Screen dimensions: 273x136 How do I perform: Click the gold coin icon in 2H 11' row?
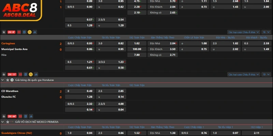[x=30, y=74]
